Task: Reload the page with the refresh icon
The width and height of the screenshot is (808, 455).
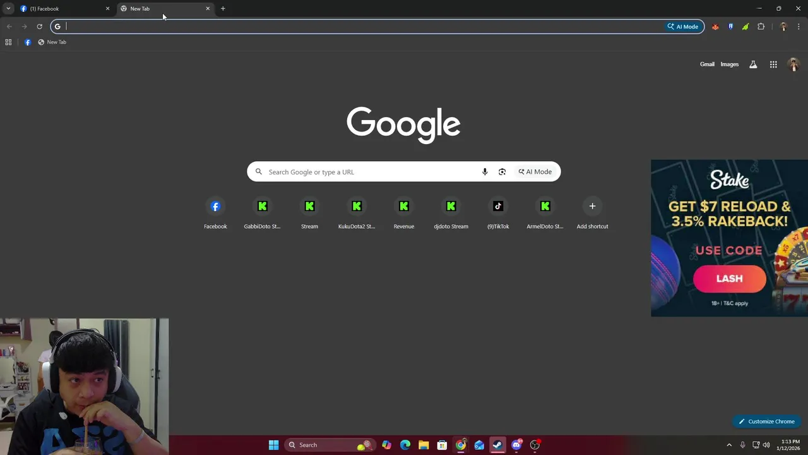Action: click(x=39, y=27)
